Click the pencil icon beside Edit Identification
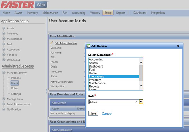The image size is (189, 132). coord(52,43)
